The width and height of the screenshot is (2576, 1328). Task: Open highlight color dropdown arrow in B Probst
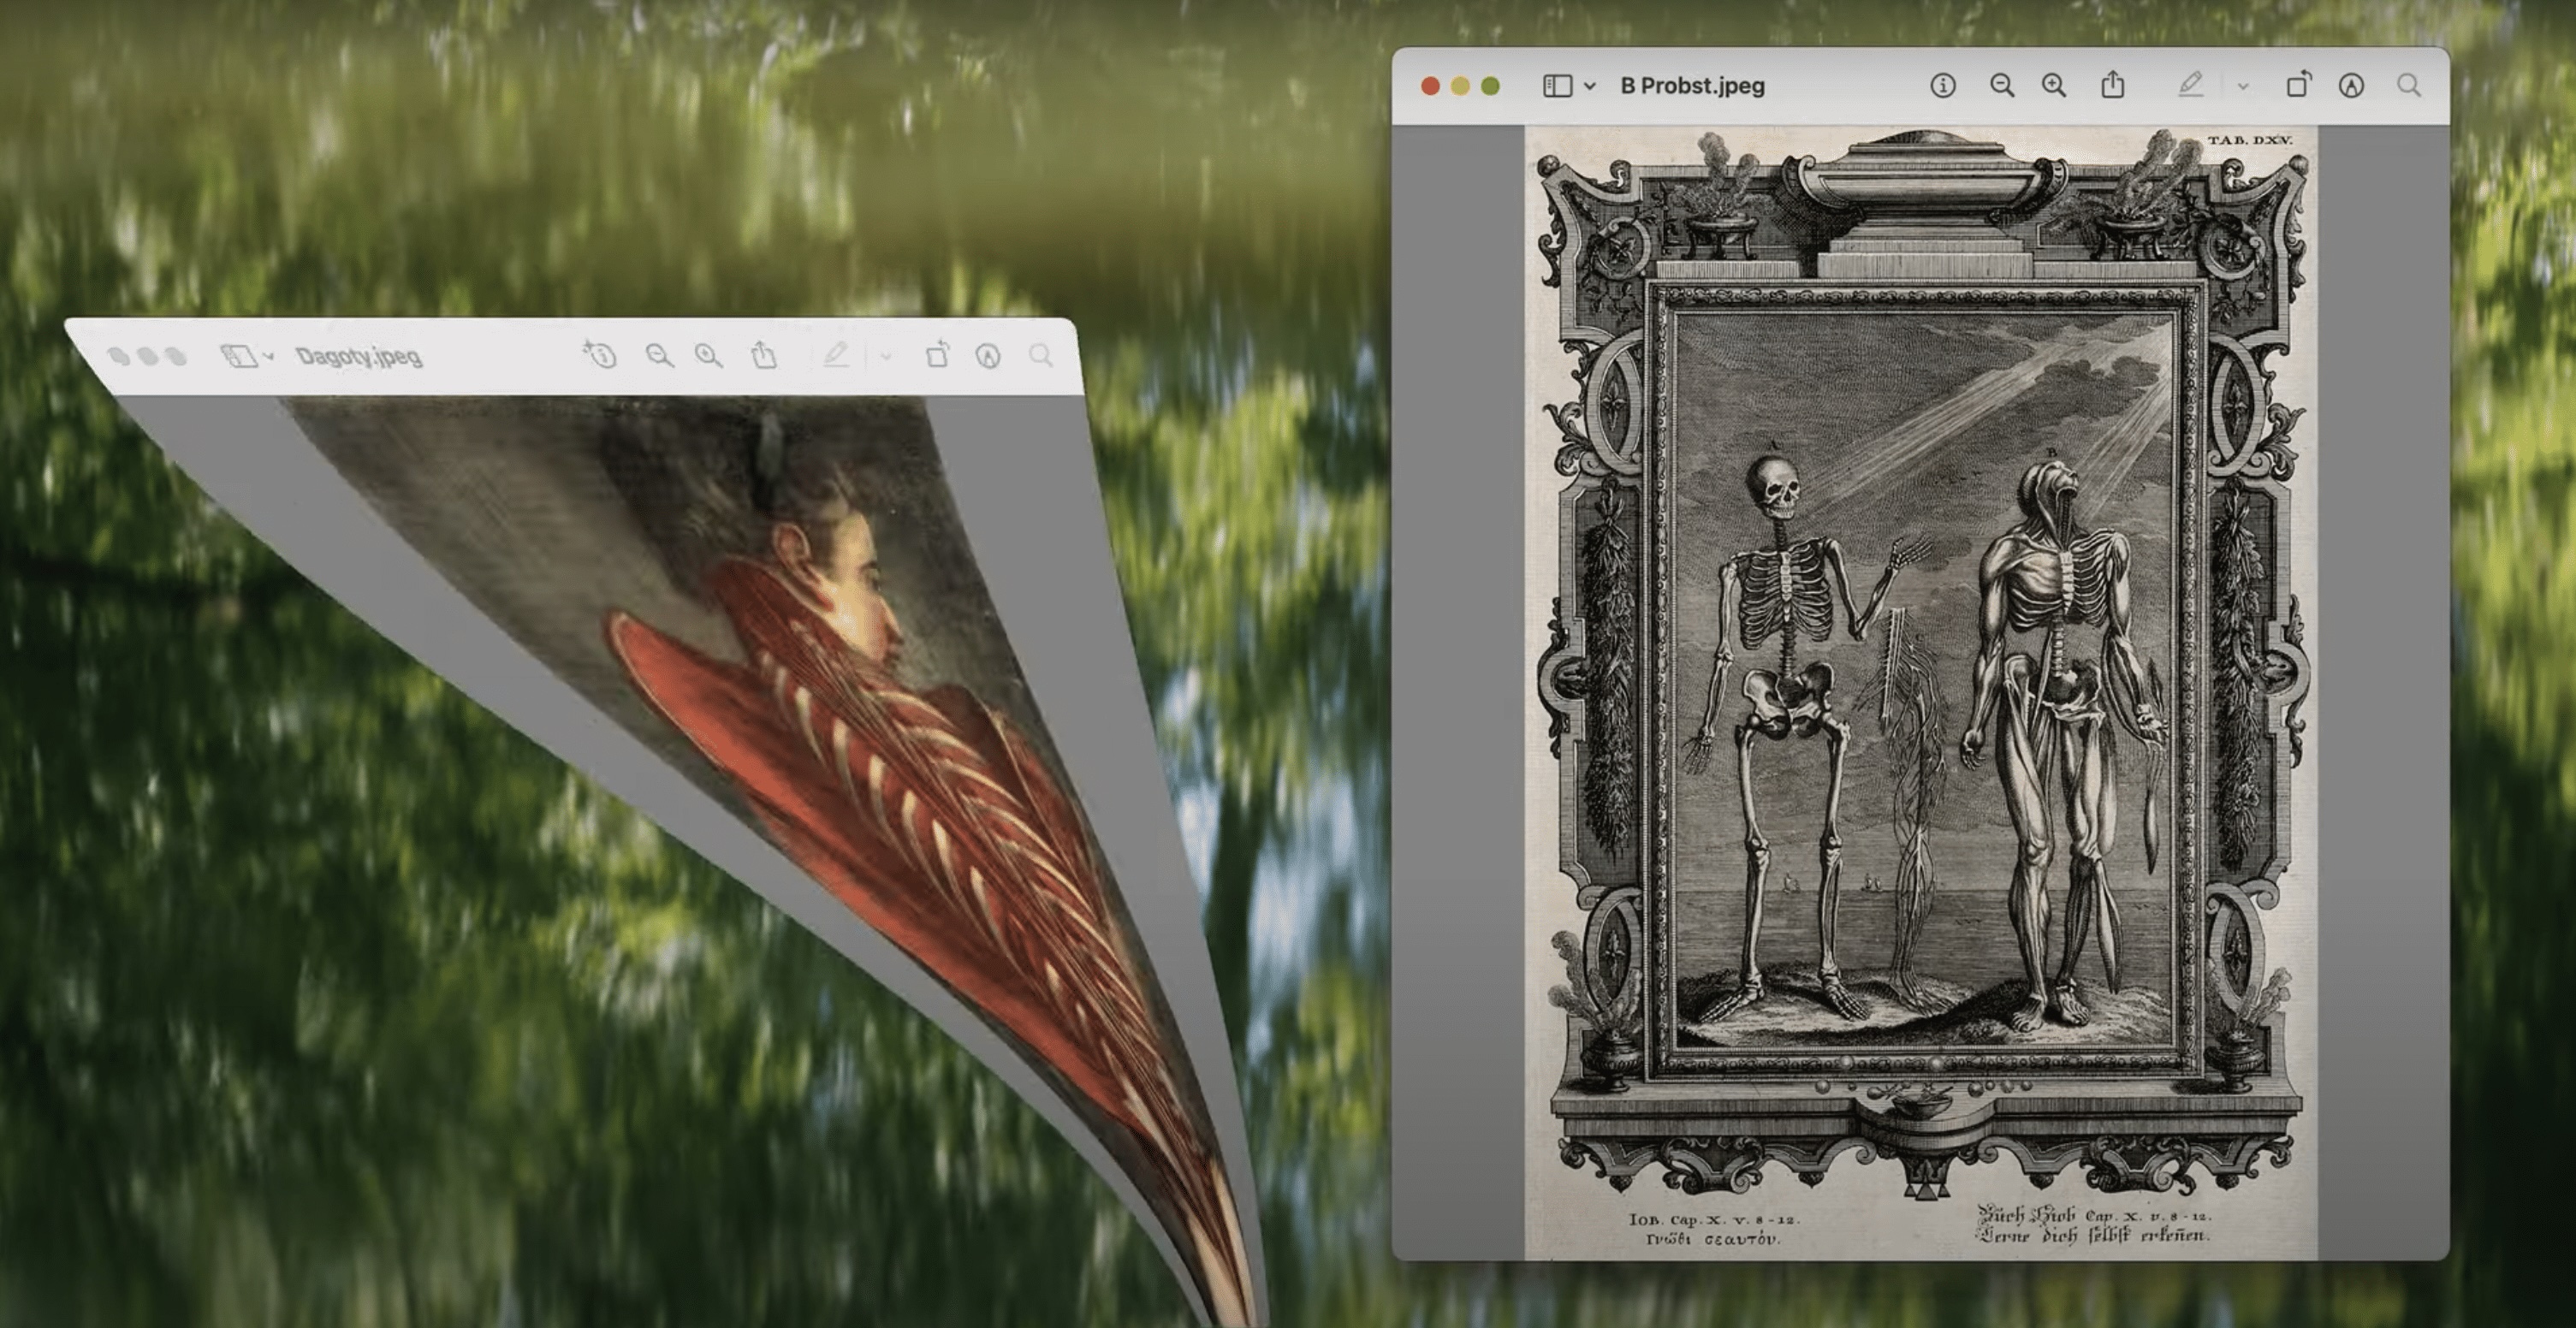(2243, 87)
